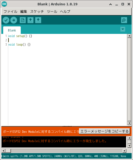The height and width of the screenshot is (160, 133).
Task: Click the horizontal scrollbar left arrow
Action: (3, 151)
